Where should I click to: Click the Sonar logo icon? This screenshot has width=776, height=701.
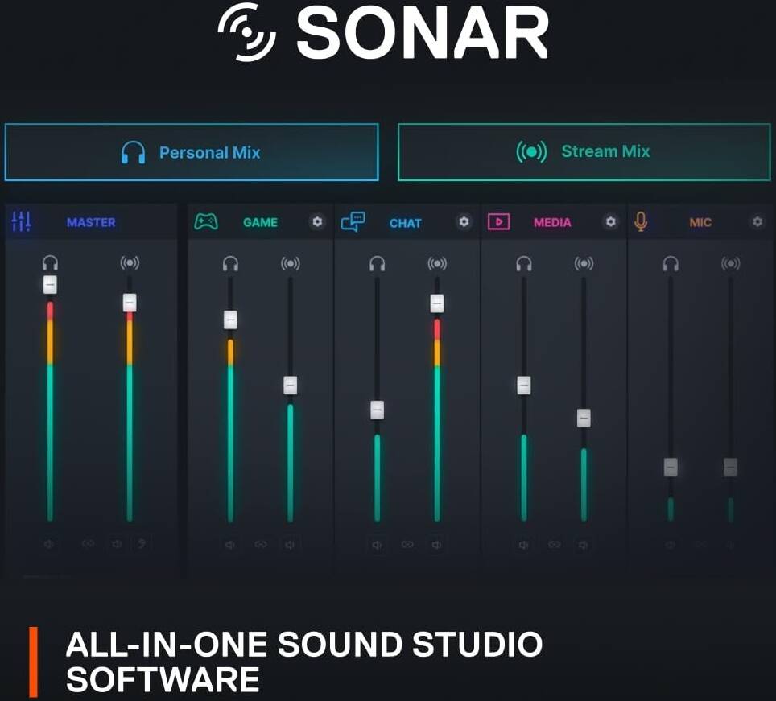click(x=246, y=32)
